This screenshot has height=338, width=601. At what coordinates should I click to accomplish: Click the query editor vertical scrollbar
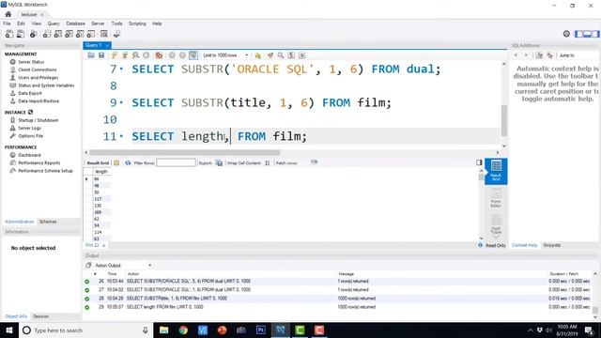pos(504,120)
